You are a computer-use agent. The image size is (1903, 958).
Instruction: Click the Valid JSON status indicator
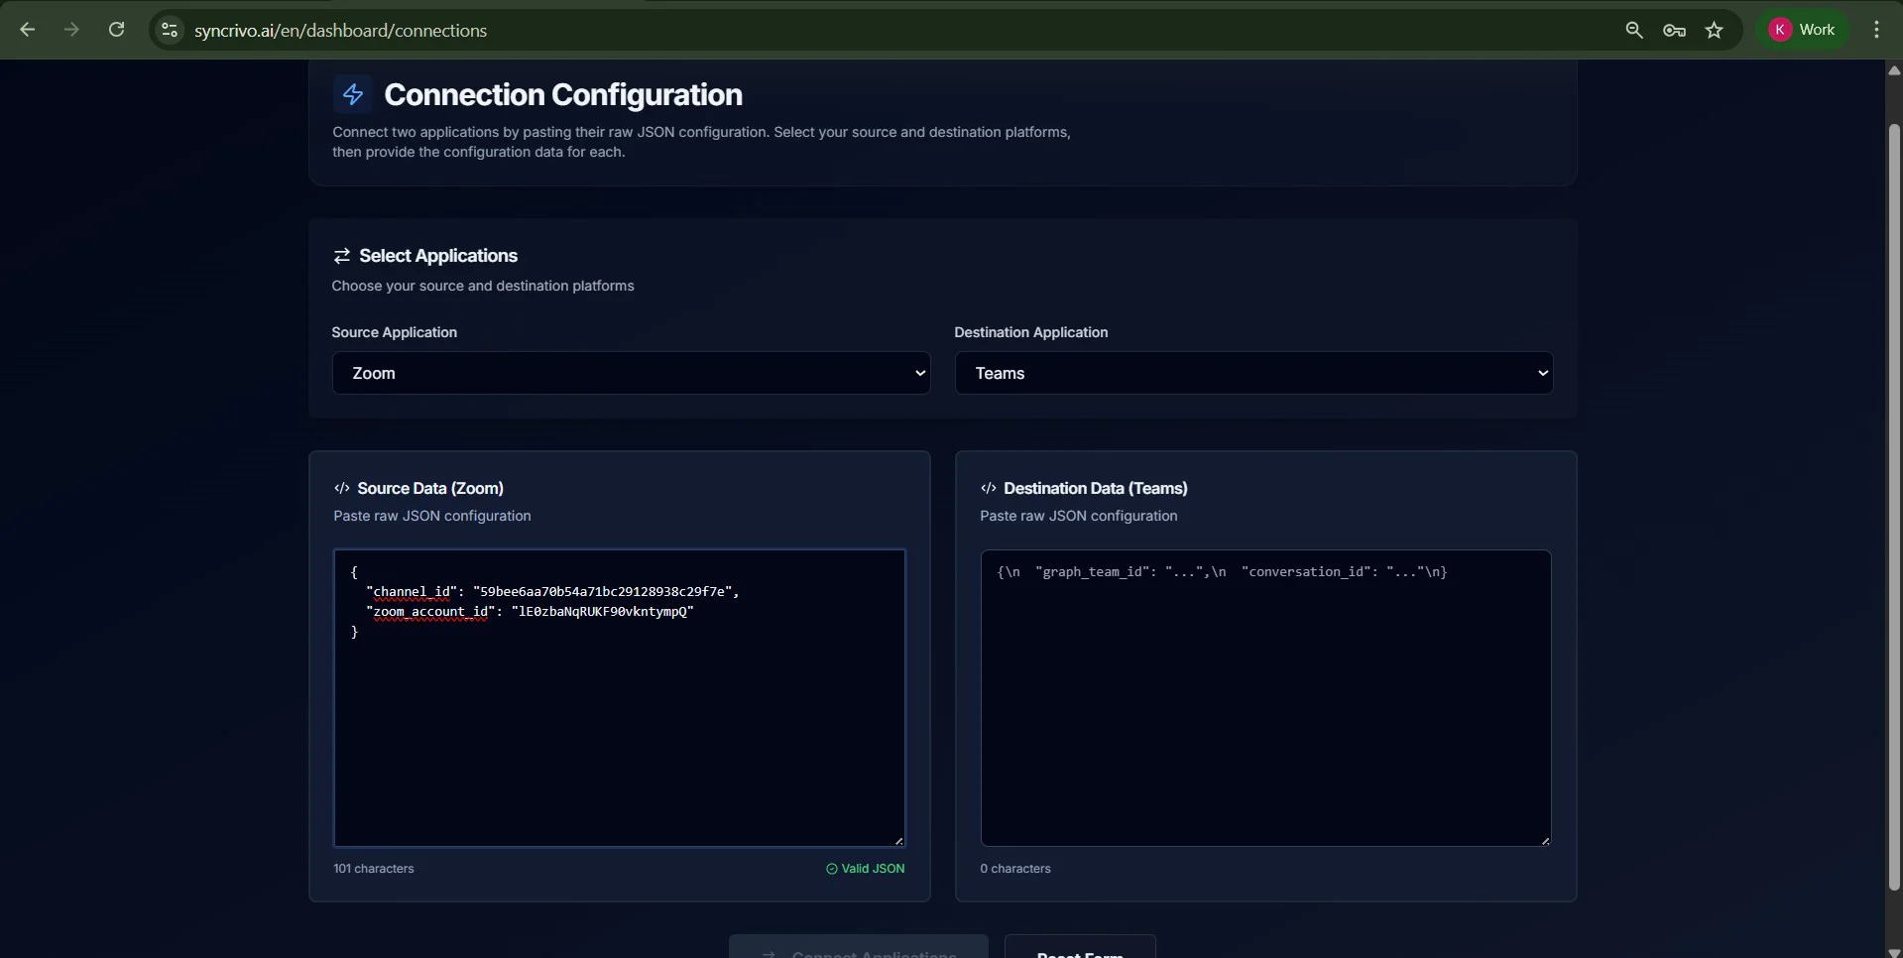coord(865,869)
